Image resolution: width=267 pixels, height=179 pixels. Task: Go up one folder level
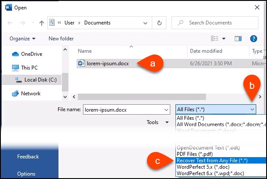tap(42, 23)
